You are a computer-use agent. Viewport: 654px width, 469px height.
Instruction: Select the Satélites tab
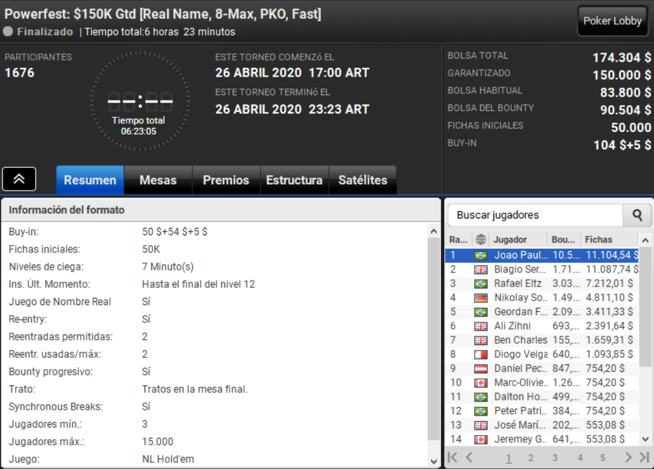[362, 180]
